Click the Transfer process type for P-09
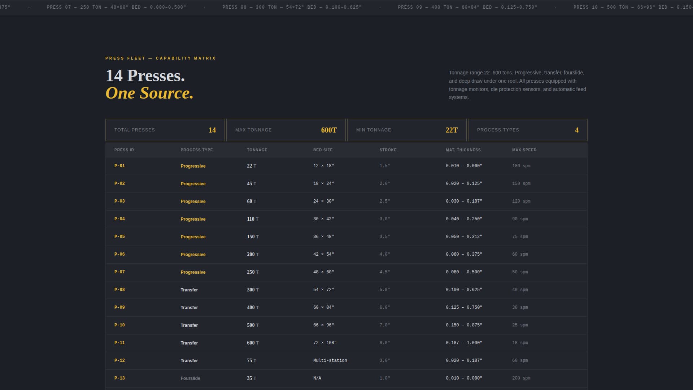 coord(189,307)
